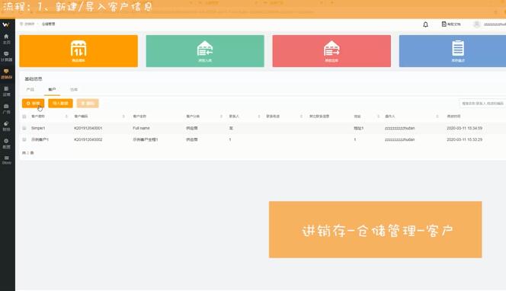Switch to the third tab after 客户

74,90
